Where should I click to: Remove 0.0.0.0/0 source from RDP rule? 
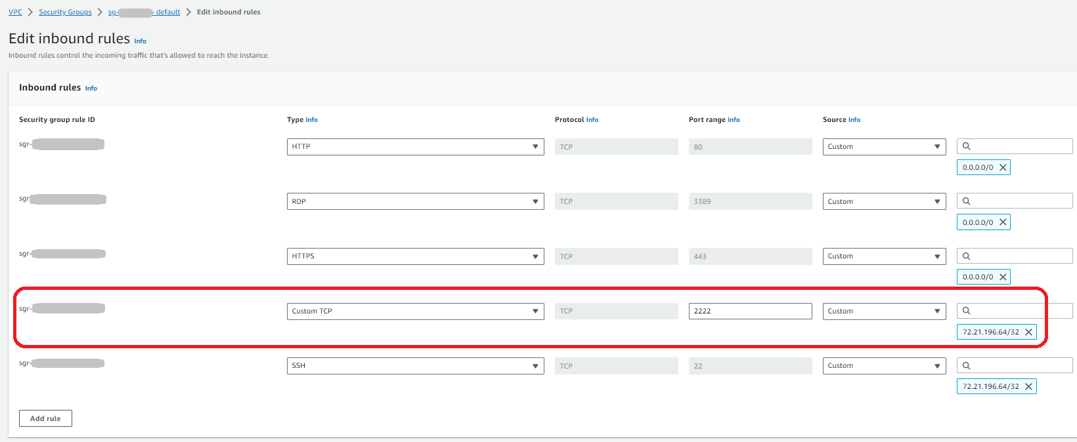click(1003, 222)
